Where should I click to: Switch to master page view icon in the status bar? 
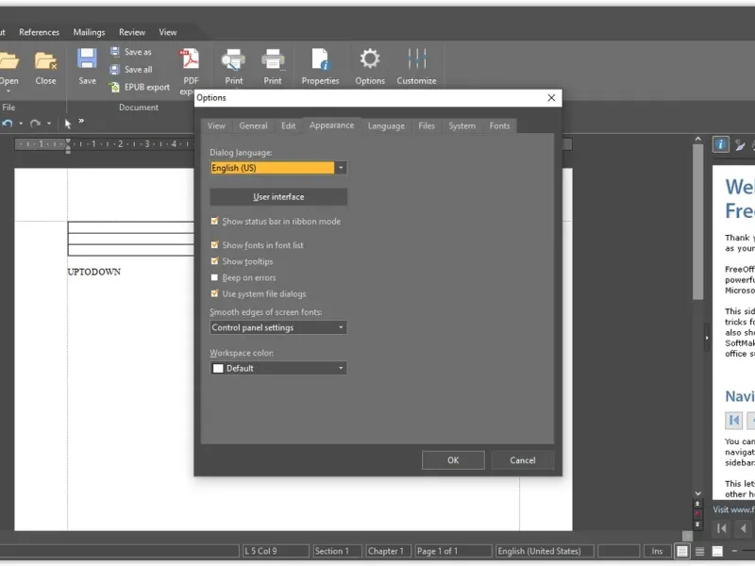pos(717,551)
